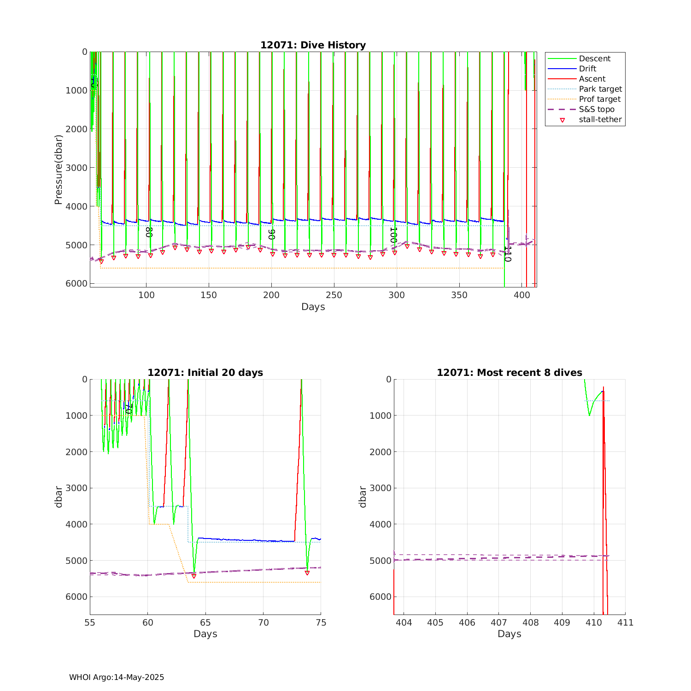Screen dimensions: 691x691
Task: Click stall-tether marker near day 74 in Initial plot
Action: [x=307, y=573]
